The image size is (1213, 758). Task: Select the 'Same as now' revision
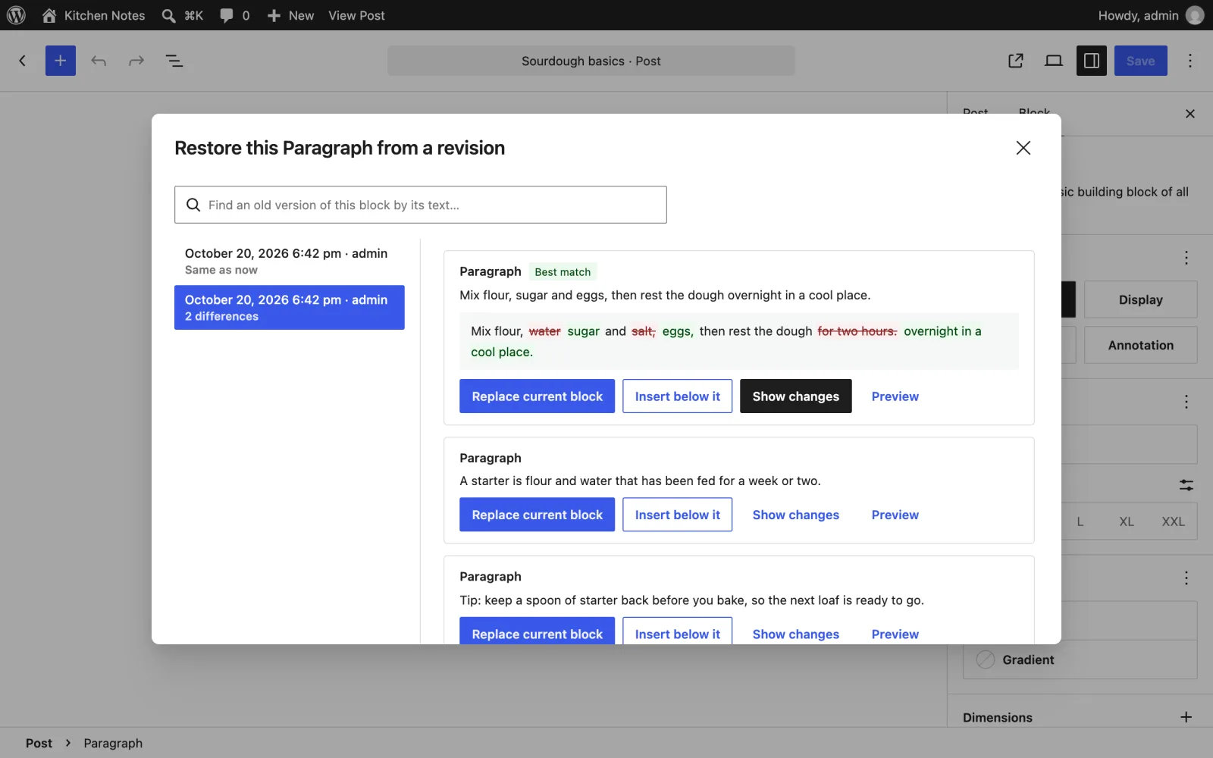[290, 261]
